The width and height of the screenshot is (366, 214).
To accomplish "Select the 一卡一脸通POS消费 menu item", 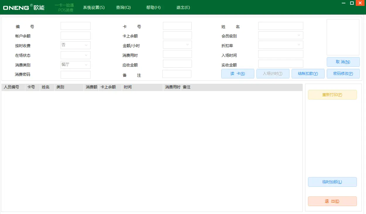I will [64, 7].
